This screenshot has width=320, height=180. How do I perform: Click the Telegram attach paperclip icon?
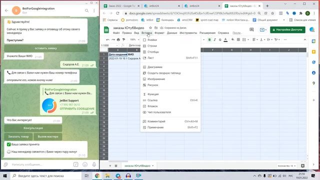[5, 164]
